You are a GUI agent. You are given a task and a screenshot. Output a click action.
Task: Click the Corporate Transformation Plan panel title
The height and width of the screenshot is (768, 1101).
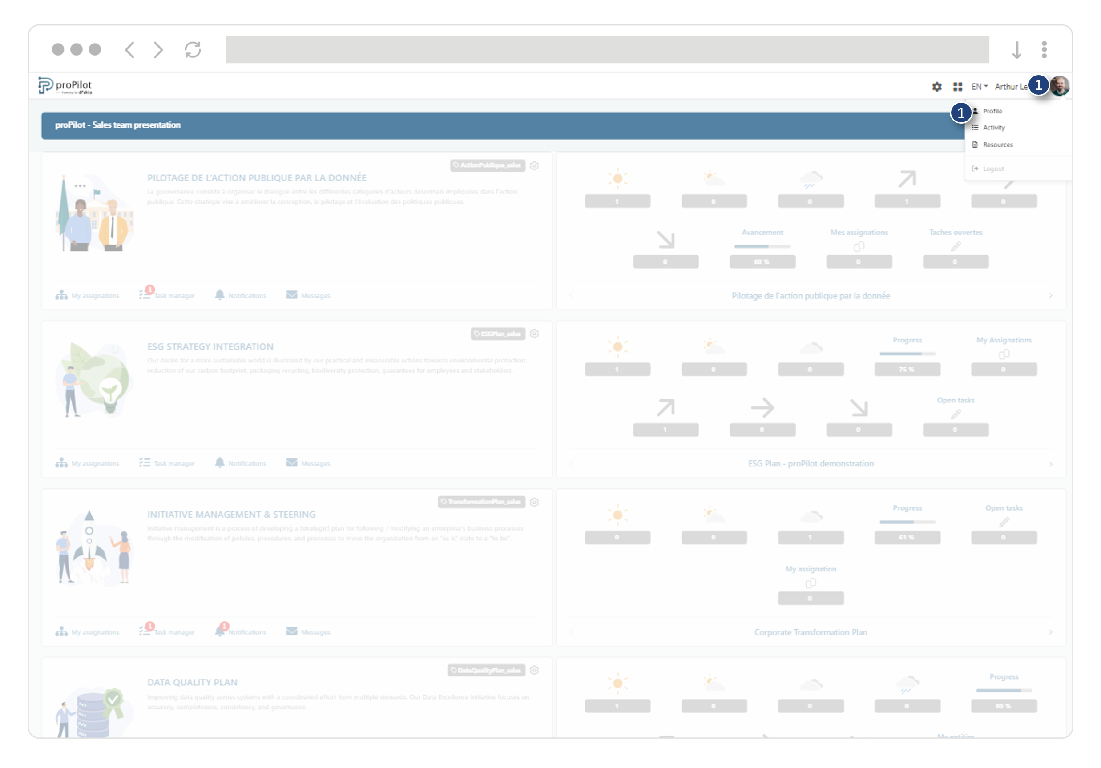tap(811, 632)
